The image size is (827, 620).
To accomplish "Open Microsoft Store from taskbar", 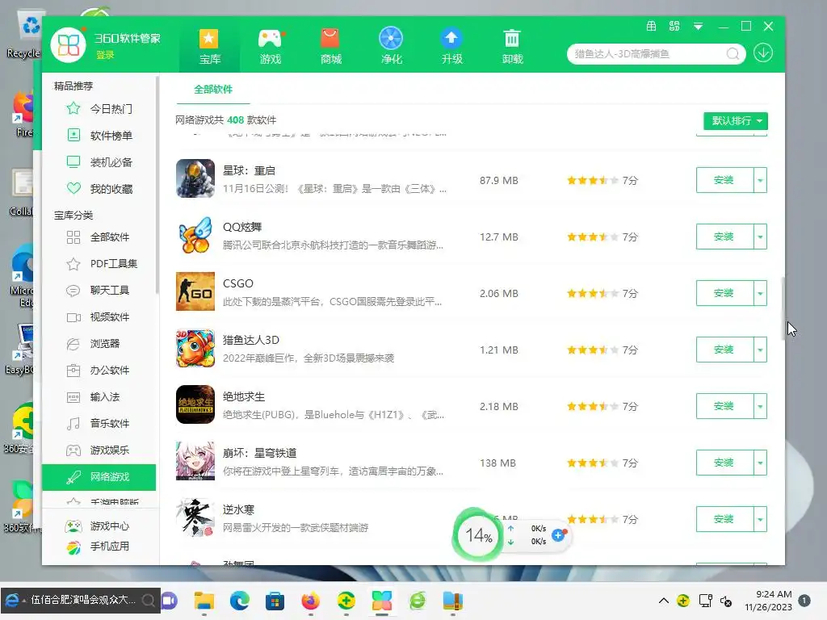I will coord(275,601).
